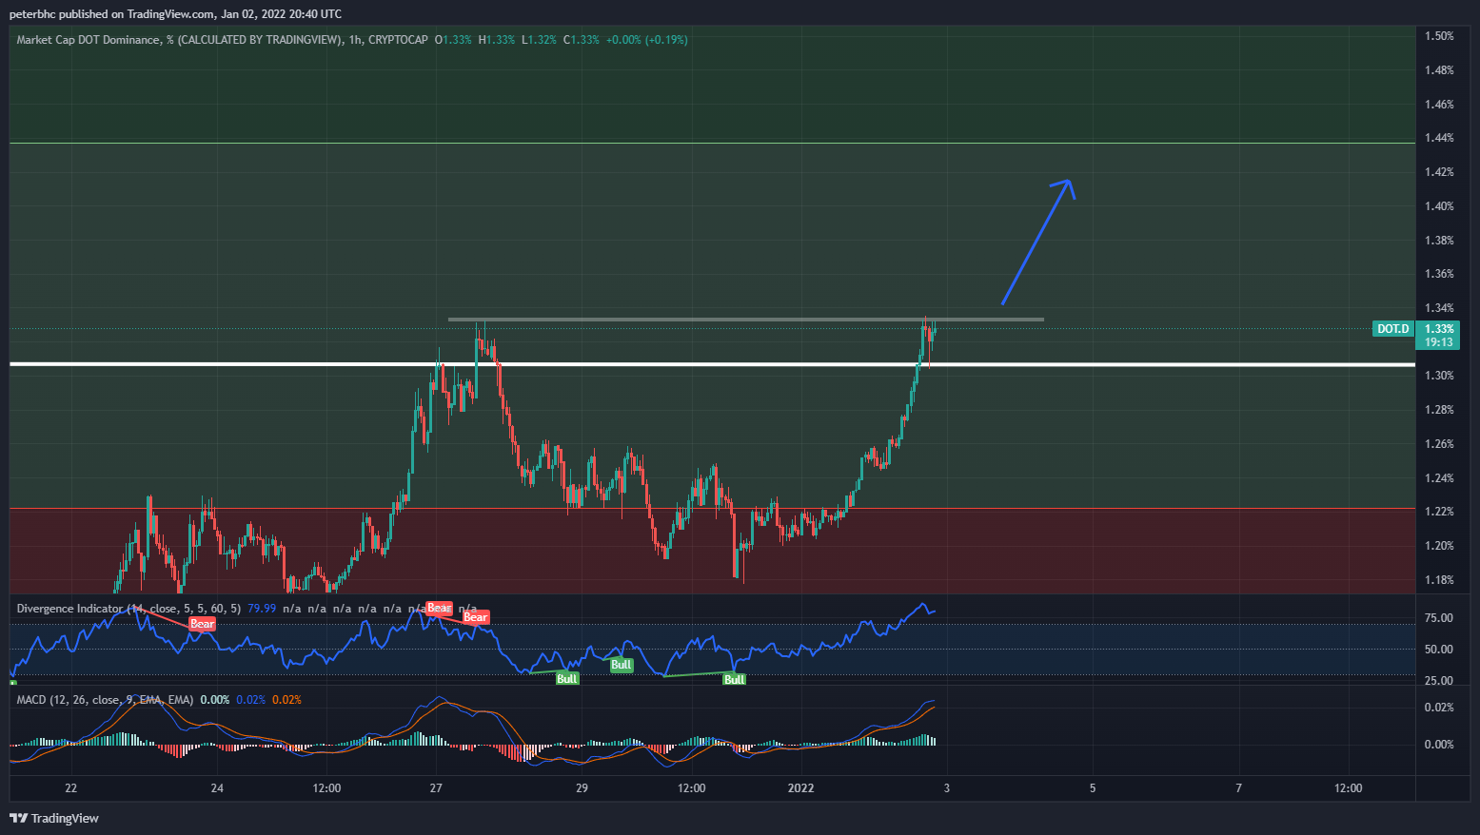1480x835 pixels.
Task: Click the orange 0.02% signal legend value
Action: click(x=287, y=700)
